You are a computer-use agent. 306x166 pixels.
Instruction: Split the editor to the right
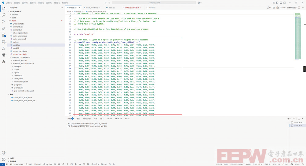pos(299,8)
